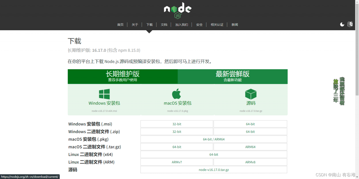Open the 安全 navigation item
This screenshot has width=359, height=179.
pyautogui.click(x=199, y=25)
